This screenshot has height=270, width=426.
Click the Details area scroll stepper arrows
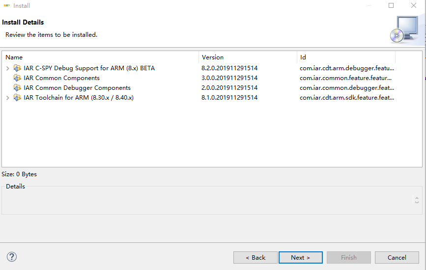pyautogui.click(x=417, y=200)
